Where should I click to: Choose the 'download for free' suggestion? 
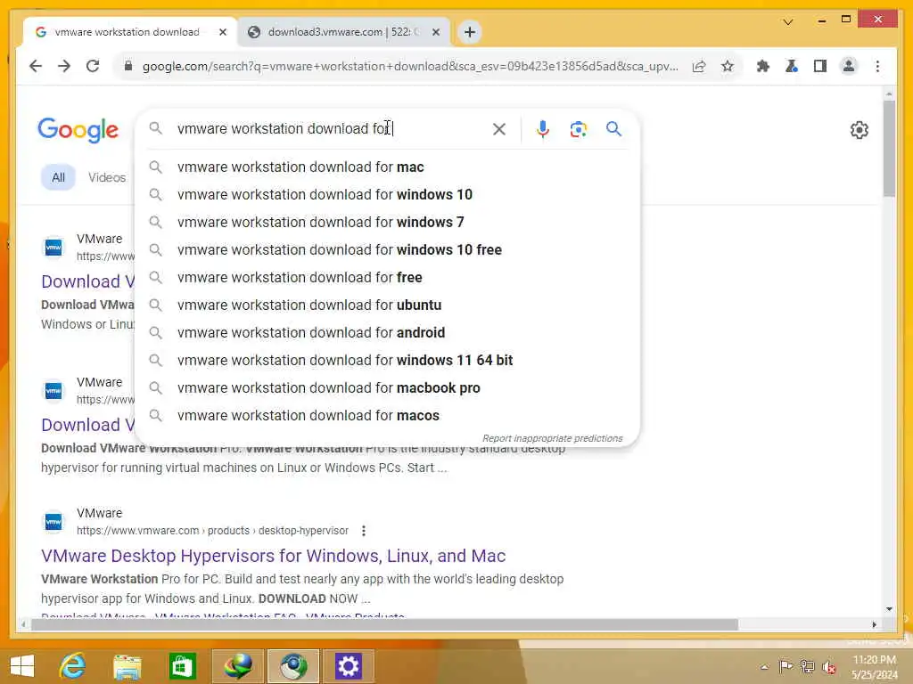coord(387,278)
